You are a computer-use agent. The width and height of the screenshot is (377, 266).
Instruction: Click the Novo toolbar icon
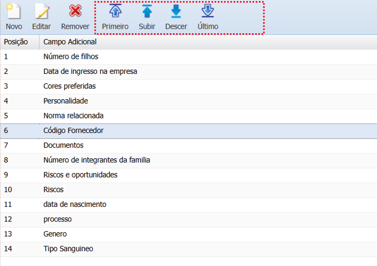(x=14, y=12)
